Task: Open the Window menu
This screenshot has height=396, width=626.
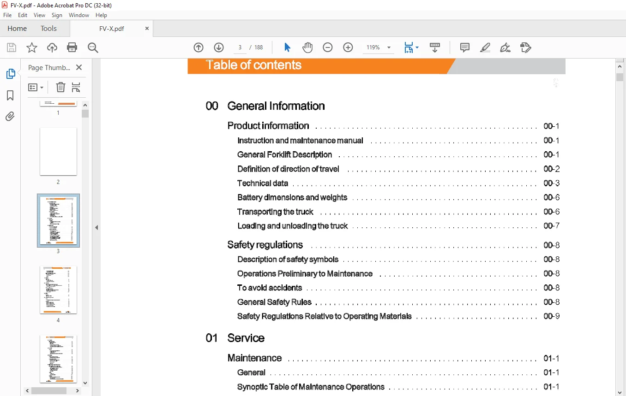Action: pyautogui.click(x=79, y=15)
